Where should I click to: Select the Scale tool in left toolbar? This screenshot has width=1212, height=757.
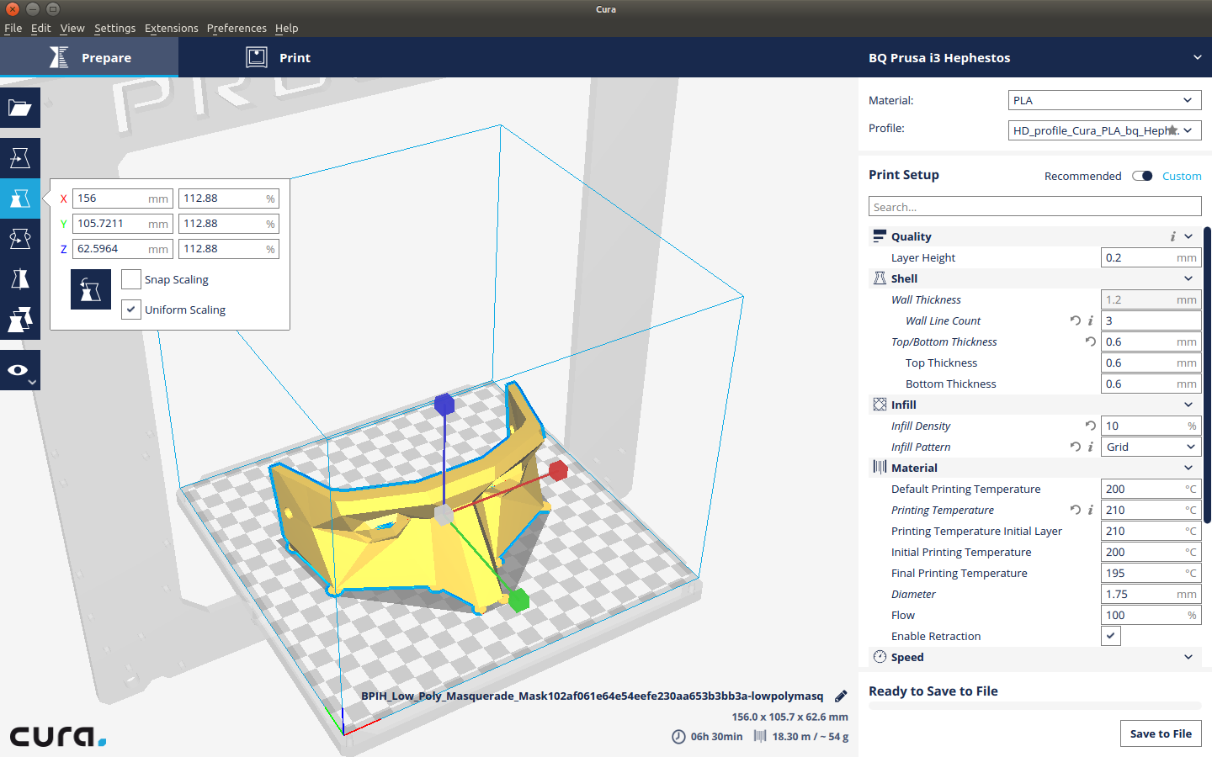[20, 199]
